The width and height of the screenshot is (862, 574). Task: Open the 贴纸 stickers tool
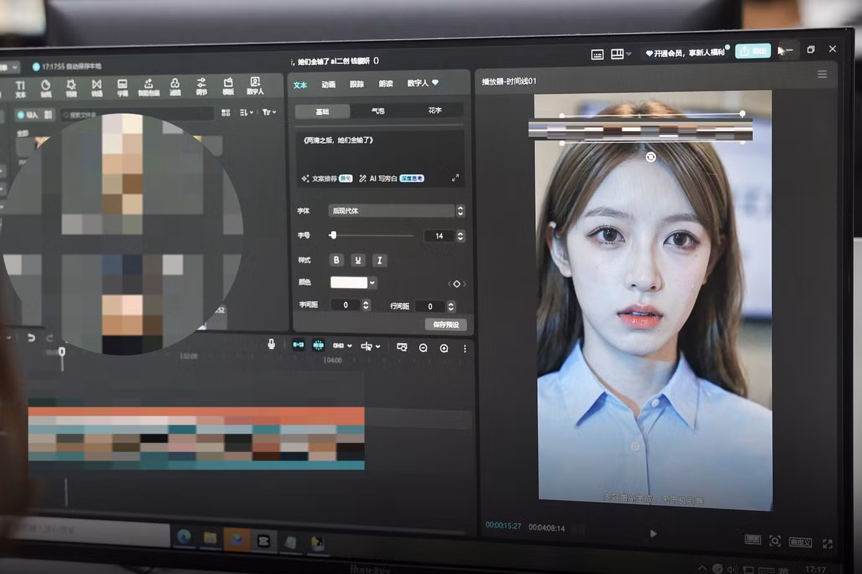[46, 88]
